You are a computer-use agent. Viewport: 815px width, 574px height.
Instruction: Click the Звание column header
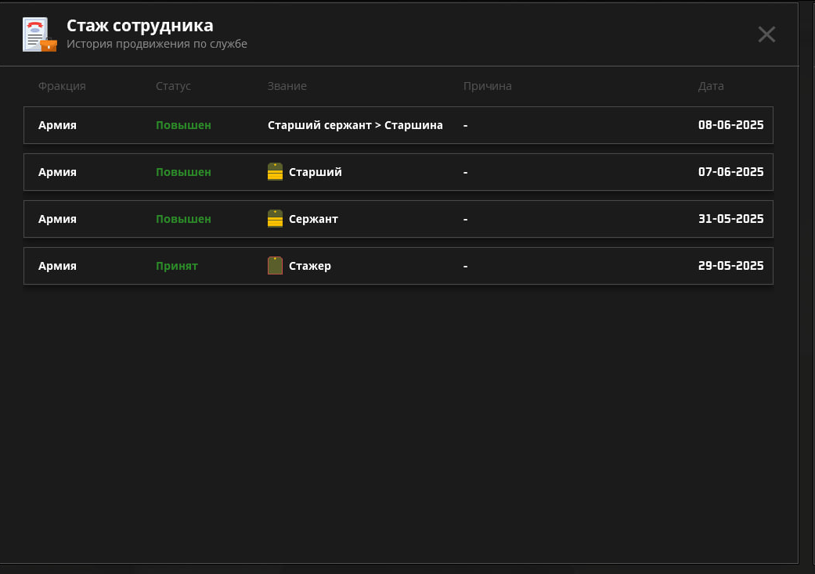click(x=287, y=86)
